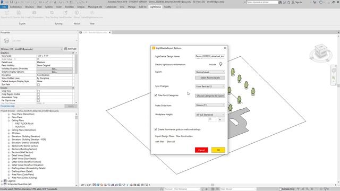Collapse the Ceiling Plans tree node
Screen dimensions: 340x191
9,120
